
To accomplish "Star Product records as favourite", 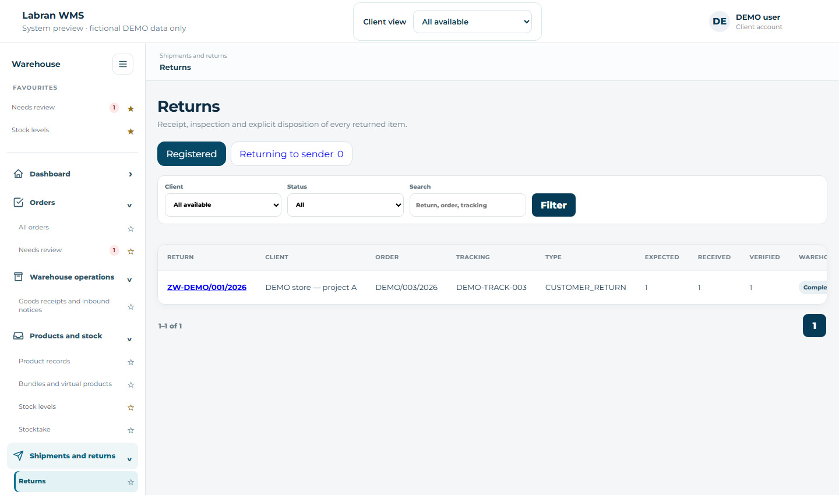I will (x=131, y=362).
